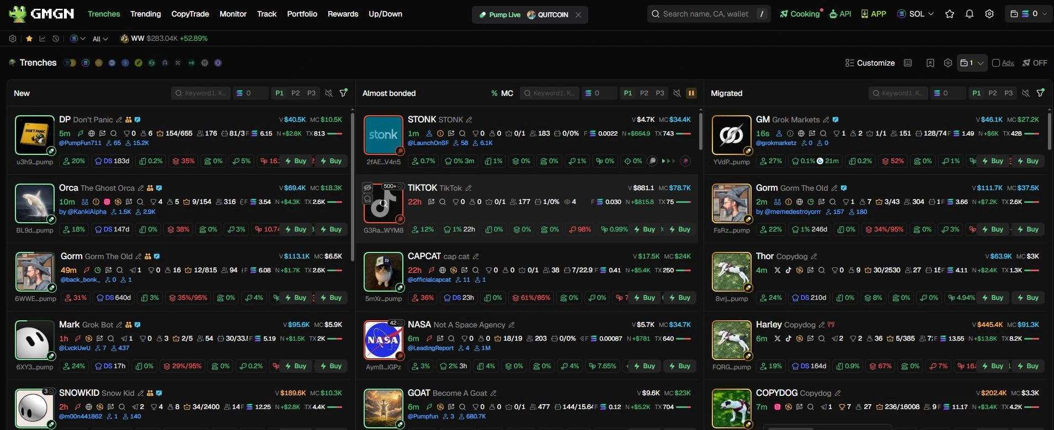Open the TikTok icon in Harley row

click(789, 338)
